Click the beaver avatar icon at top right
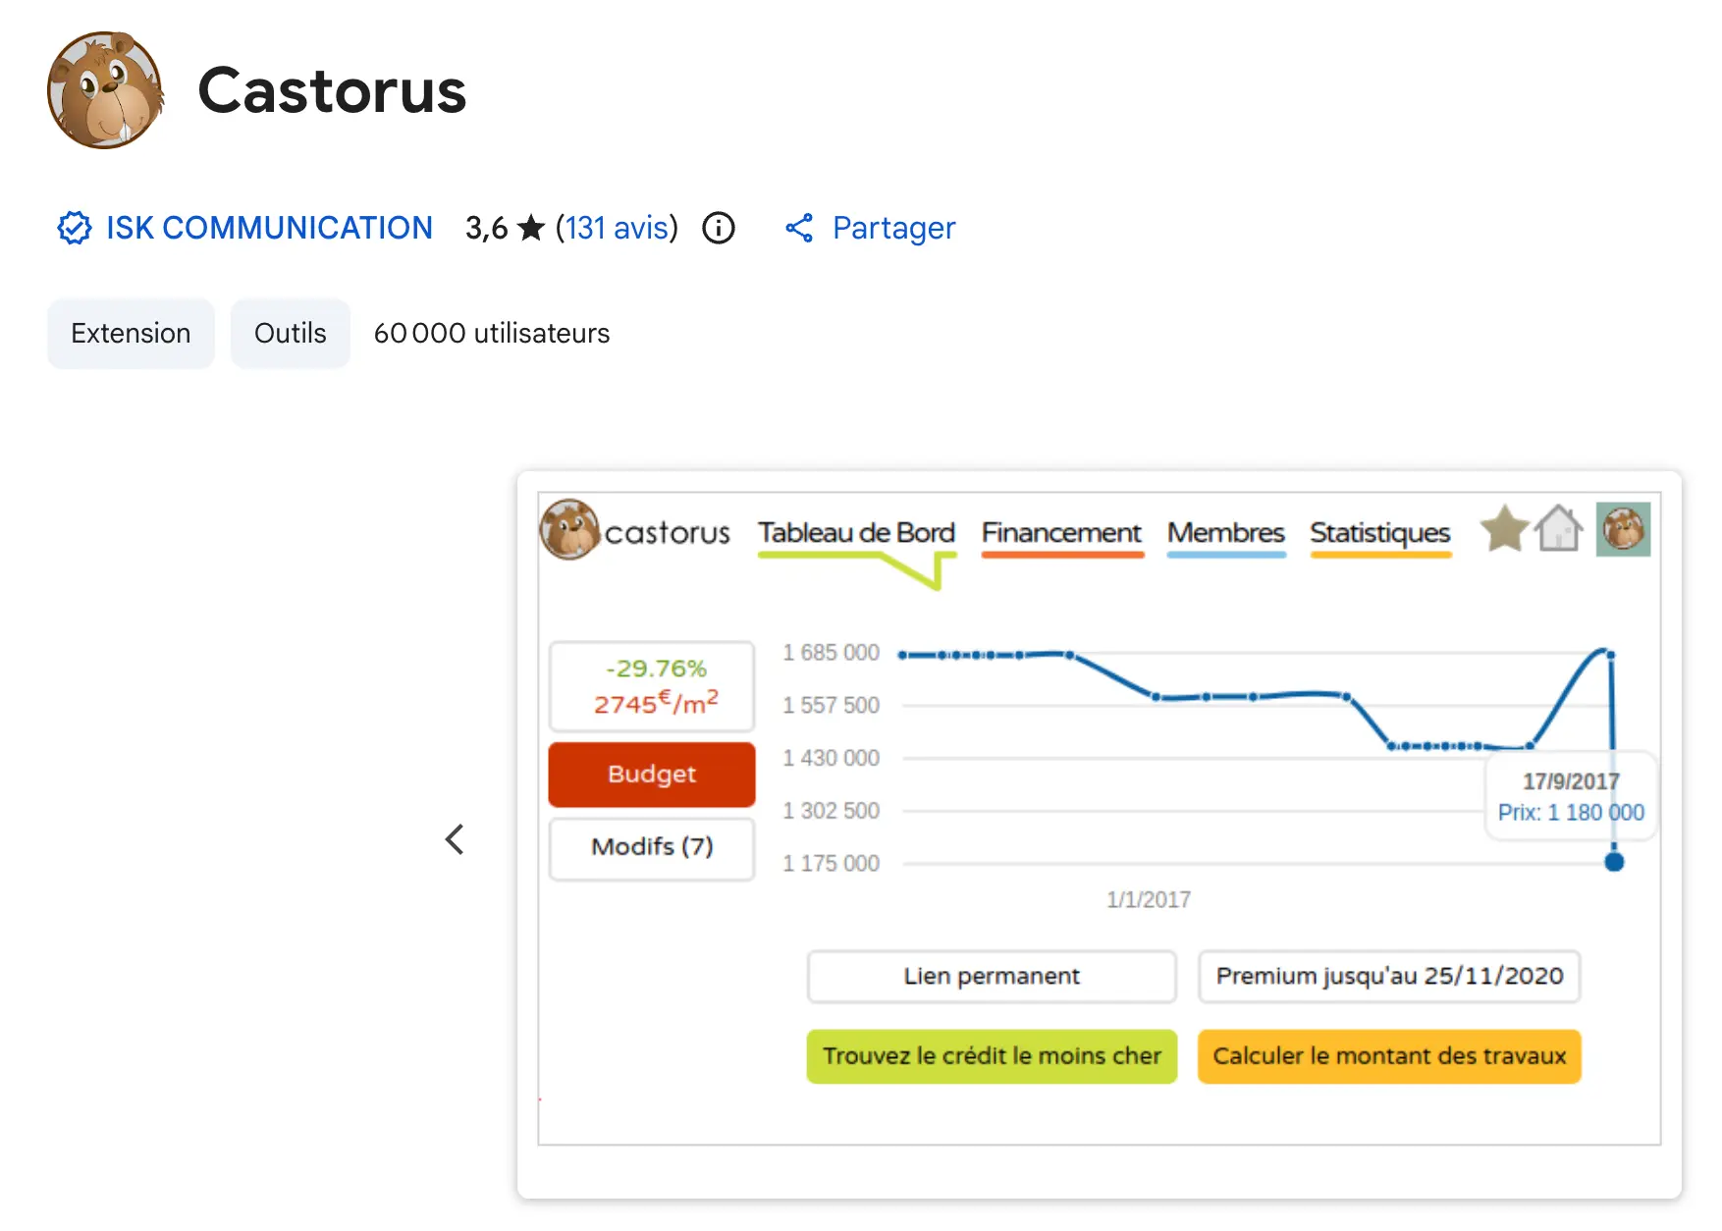 (x=1623, y=529)
